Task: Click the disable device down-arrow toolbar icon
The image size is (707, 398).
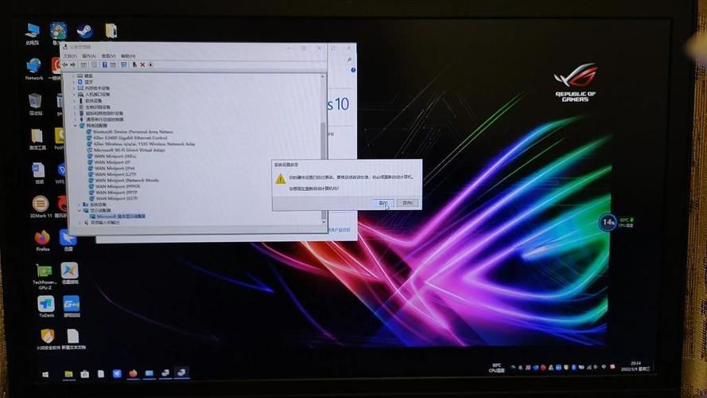Action: [150, 64]
